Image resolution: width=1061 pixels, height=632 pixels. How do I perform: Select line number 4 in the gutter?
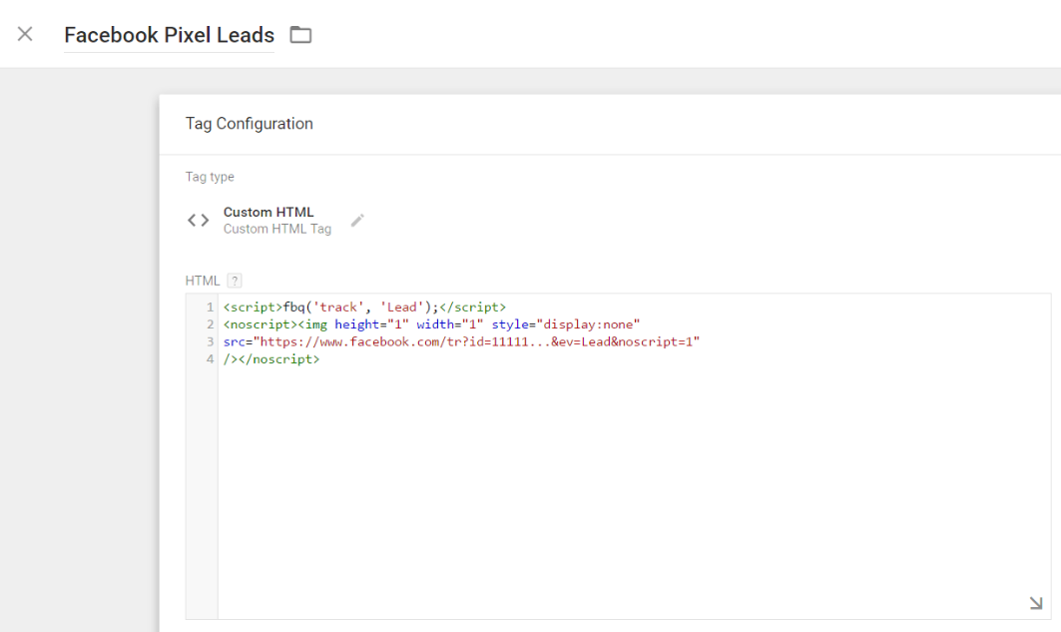click(210, 358)
